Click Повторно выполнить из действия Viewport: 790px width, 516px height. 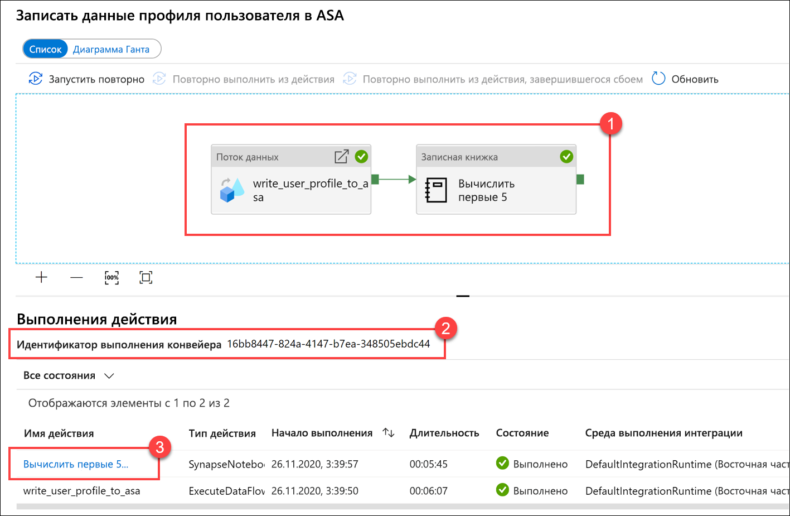tap(253, 79)
